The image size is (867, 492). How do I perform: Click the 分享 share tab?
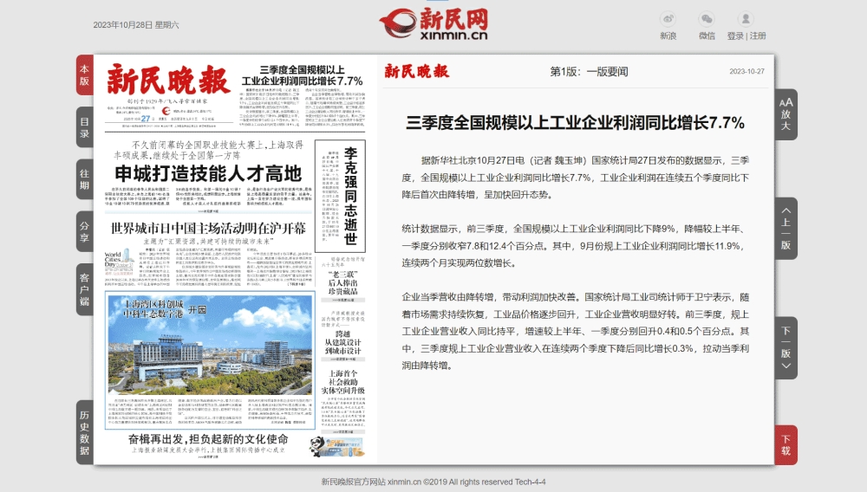click(85, 231)
